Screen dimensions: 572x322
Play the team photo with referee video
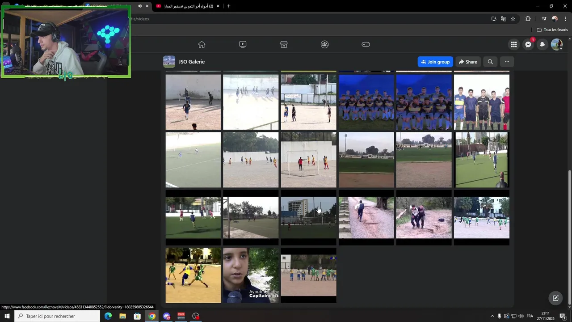click(482, 102)
